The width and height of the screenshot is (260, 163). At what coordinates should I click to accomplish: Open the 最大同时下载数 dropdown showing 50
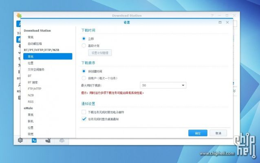163,85
